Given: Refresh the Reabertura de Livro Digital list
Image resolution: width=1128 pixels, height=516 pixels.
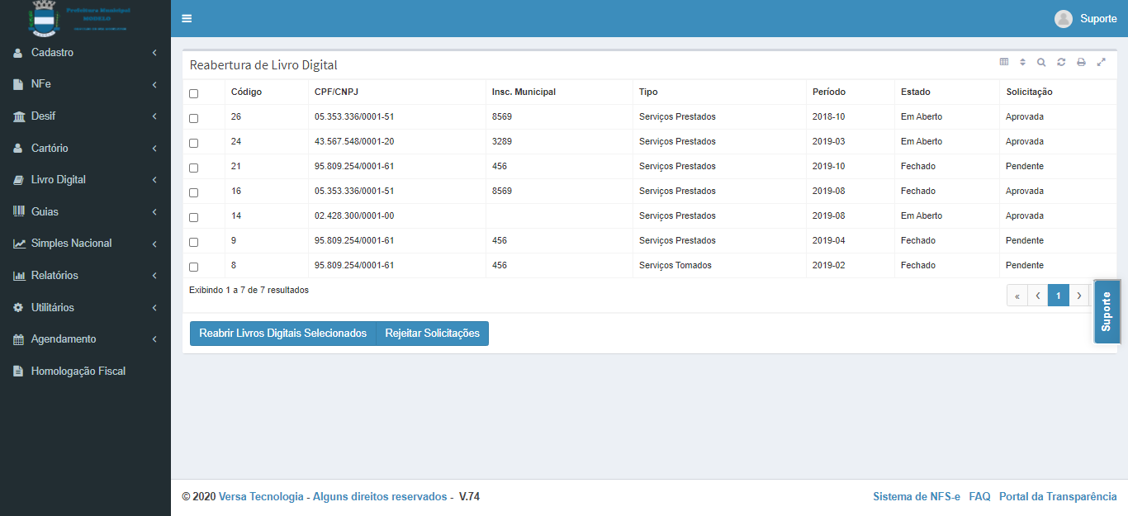Looking at the screenshot, I should [x=1061, y=62].
